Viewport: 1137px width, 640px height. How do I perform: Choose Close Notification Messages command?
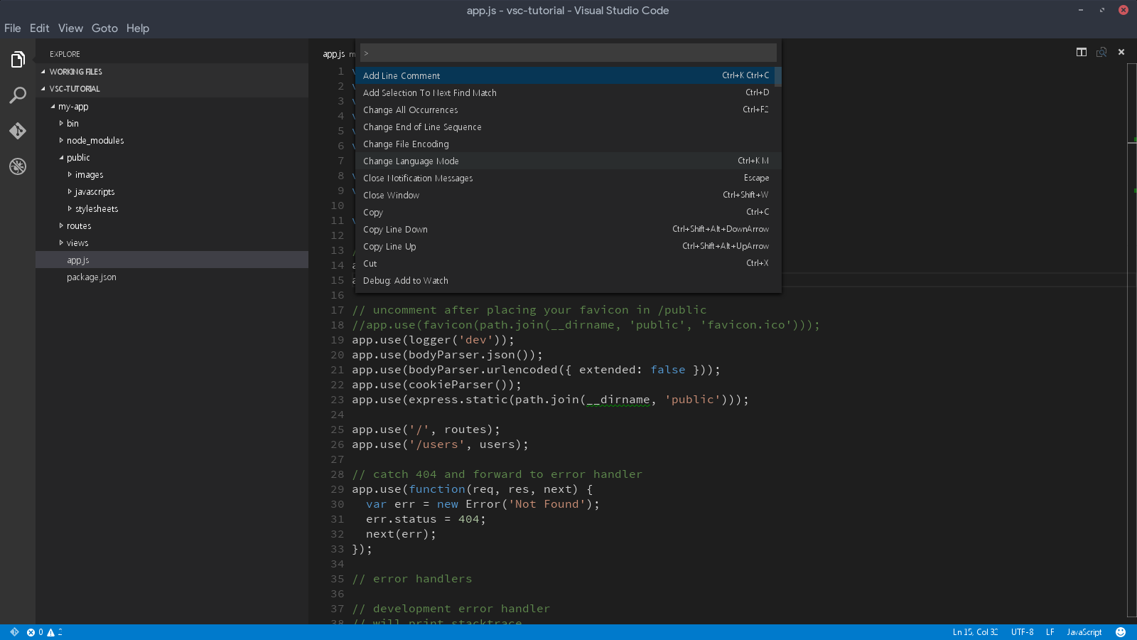(565, 178)
